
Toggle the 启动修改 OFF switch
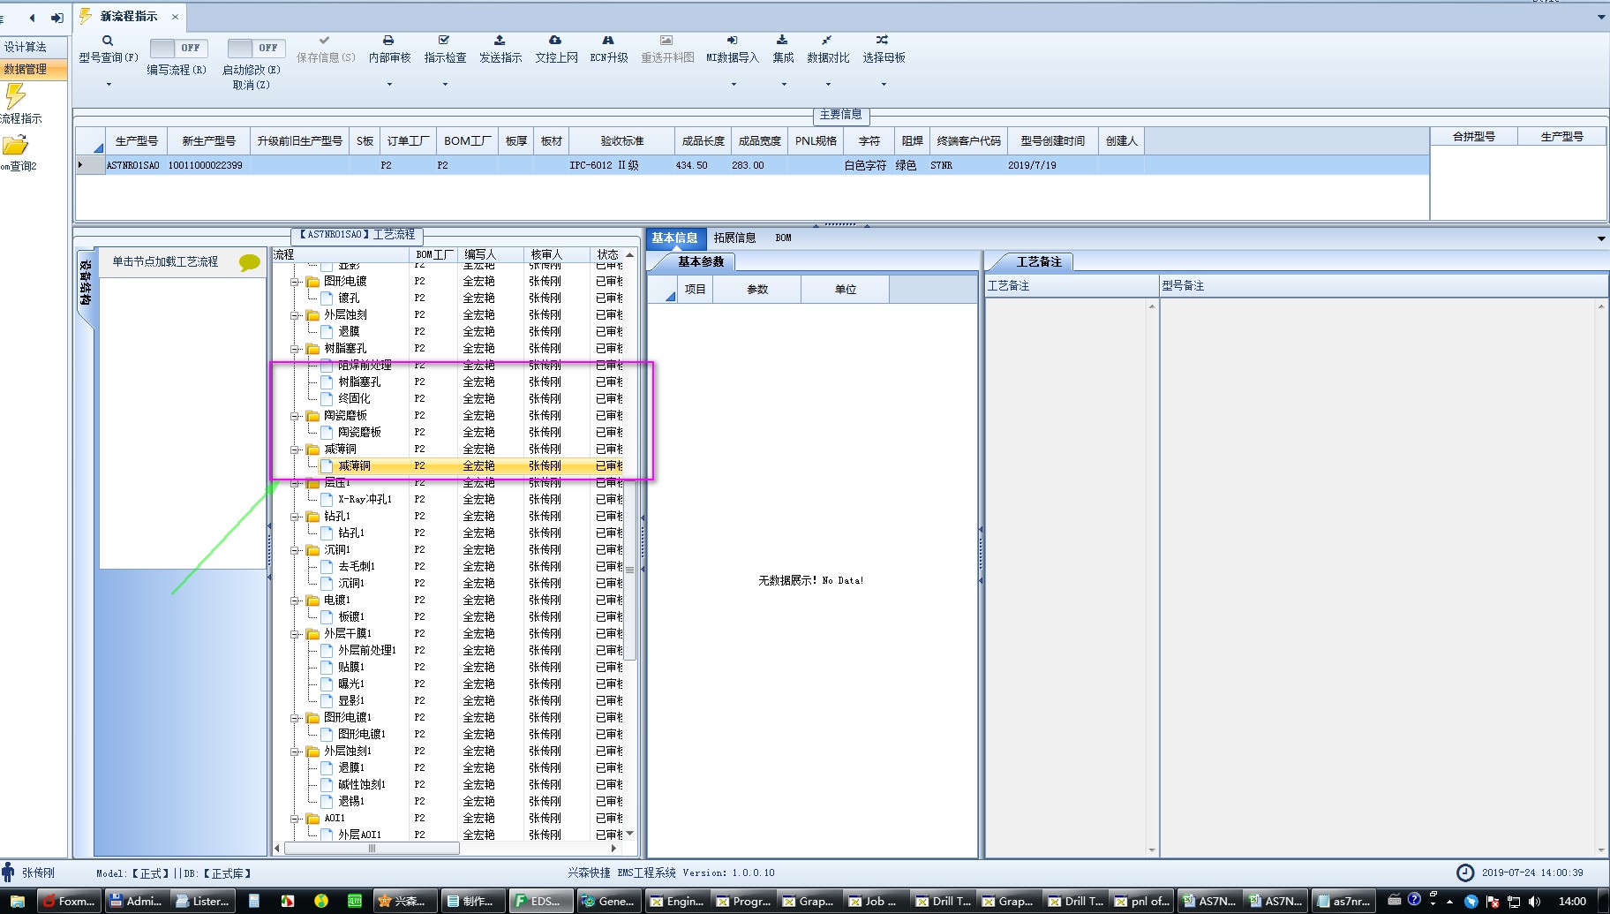pos(256,48)
